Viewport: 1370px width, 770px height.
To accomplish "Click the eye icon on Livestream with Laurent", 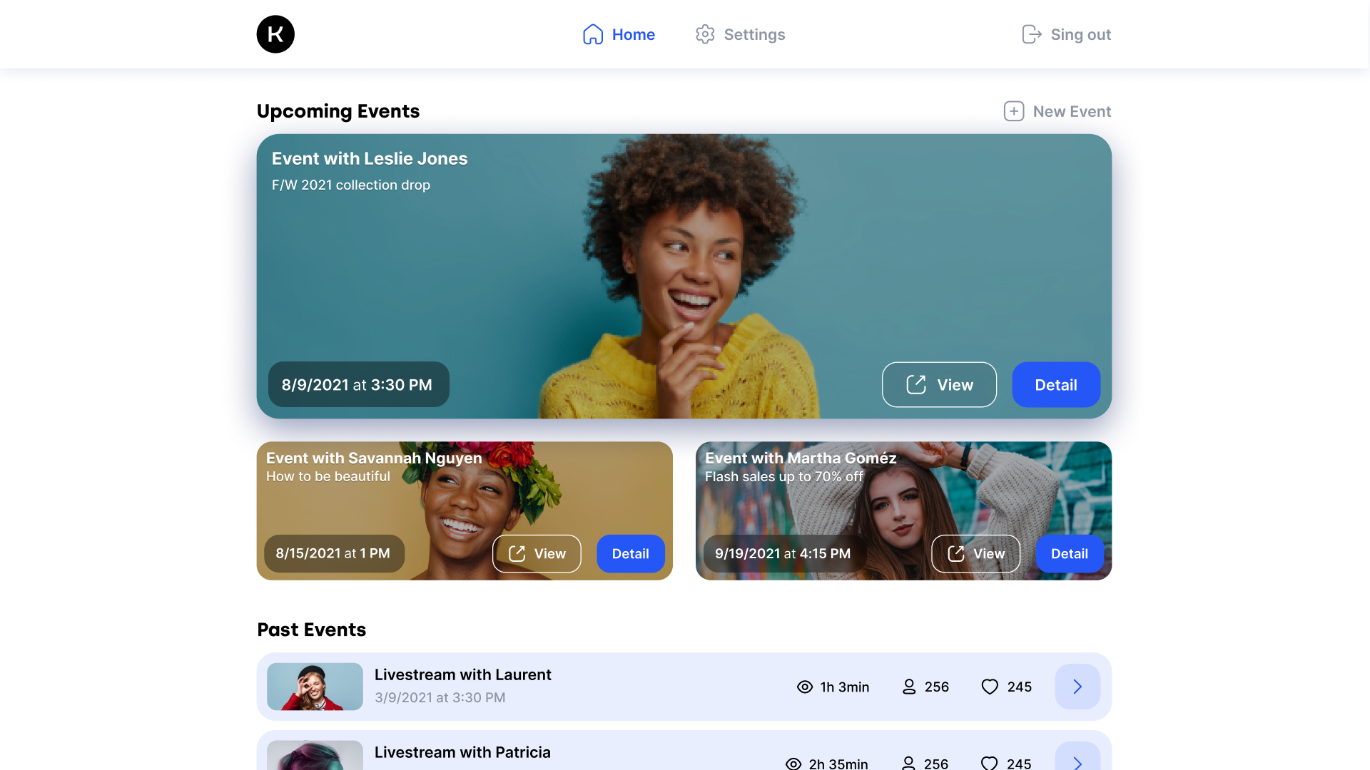I will click(x=804, y=687).
